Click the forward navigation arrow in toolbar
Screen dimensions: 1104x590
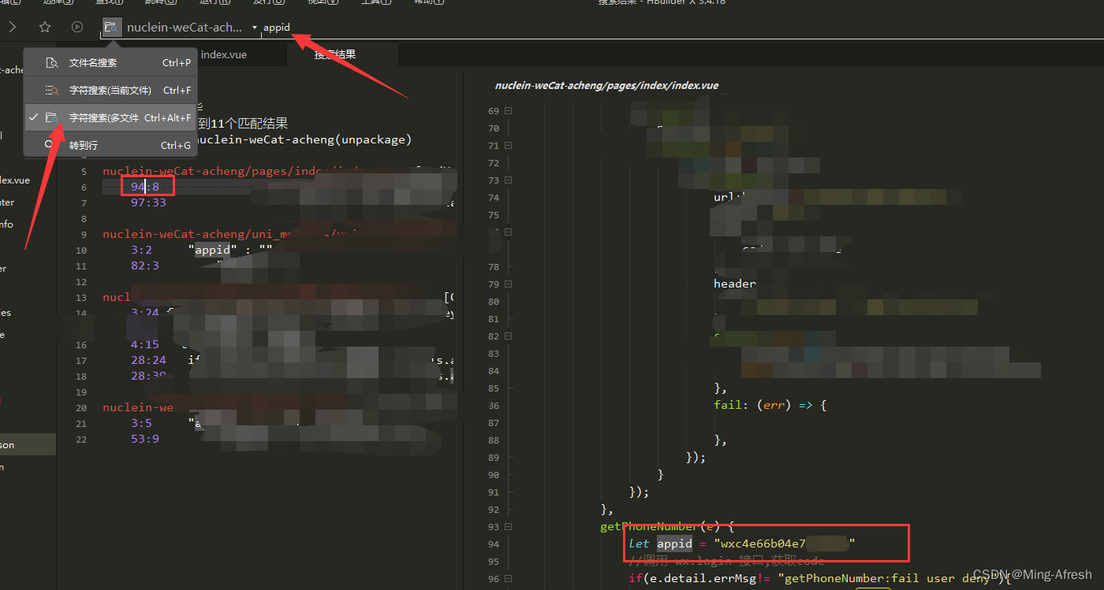12,27
